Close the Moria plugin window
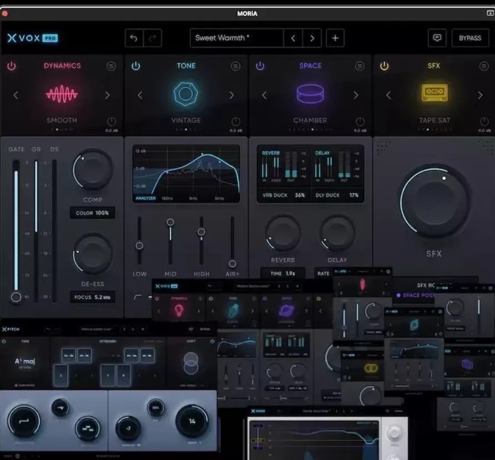The height and width of the screenshot is (460, 495). click(x=4, y=13)
